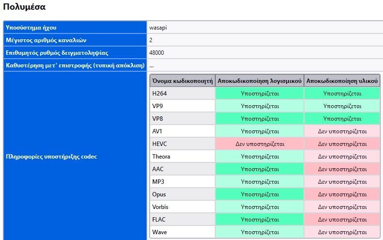Image resolution: width=383 pixels, height=240 pixels.
Task: Select the AAC codec name cell
Action: pos(182,169)
